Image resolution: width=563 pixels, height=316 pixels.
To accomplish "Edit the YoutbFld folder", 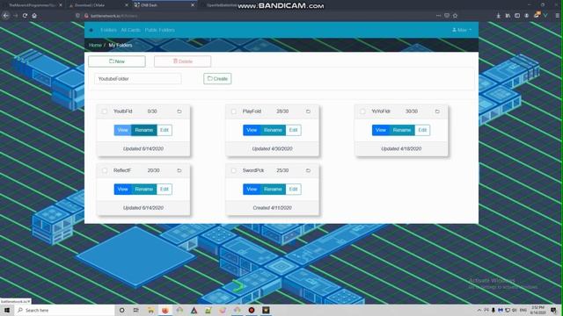I will 165,130.
